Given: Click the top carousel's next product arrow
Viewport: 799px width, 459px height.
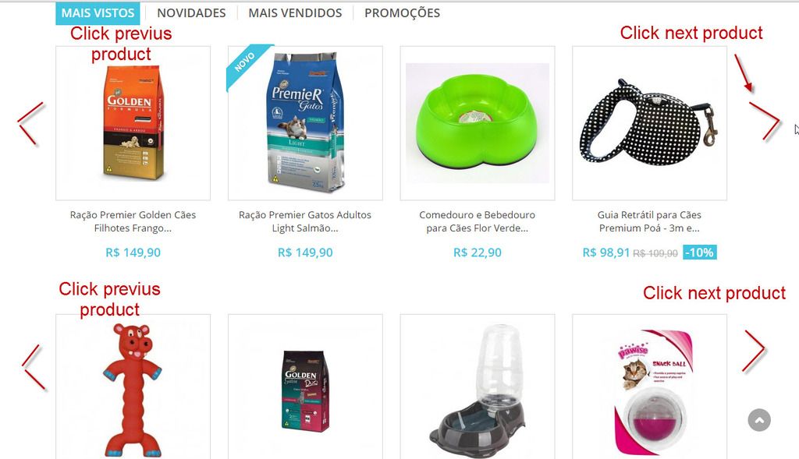Looking at the screenshot, I should (x=764, y=121).
